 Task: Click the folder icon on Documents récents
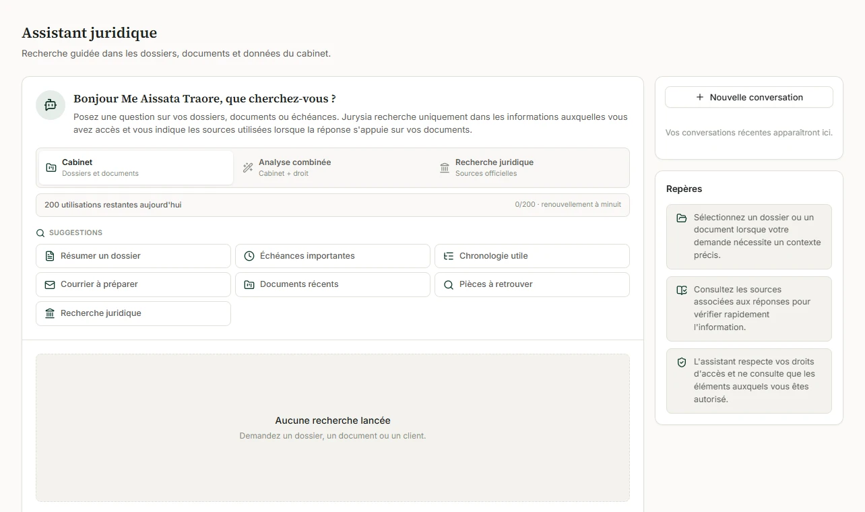(x=249, y=284)
